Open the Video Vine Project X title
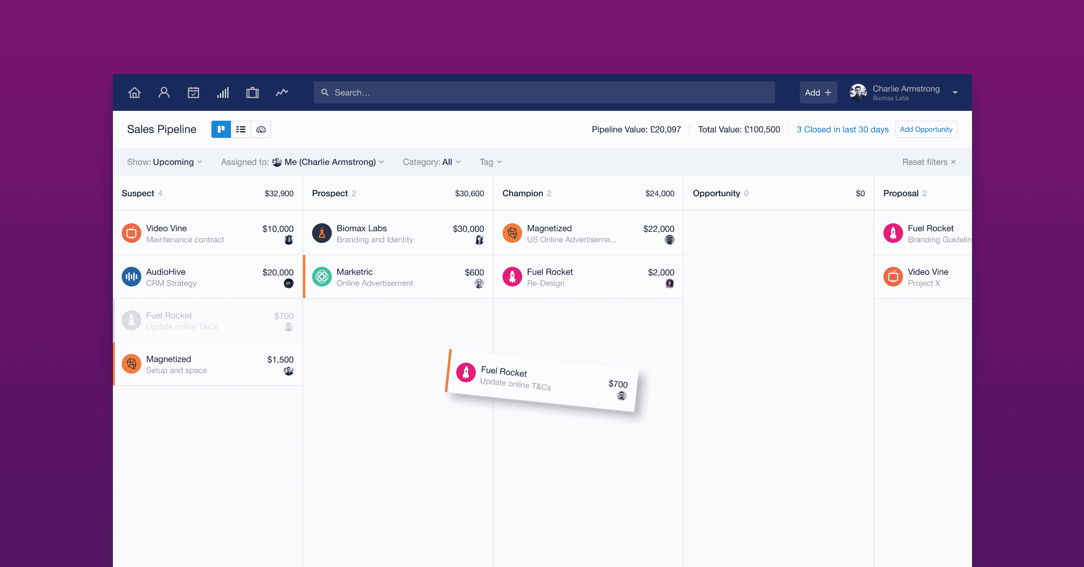 (x=928, y=272)
